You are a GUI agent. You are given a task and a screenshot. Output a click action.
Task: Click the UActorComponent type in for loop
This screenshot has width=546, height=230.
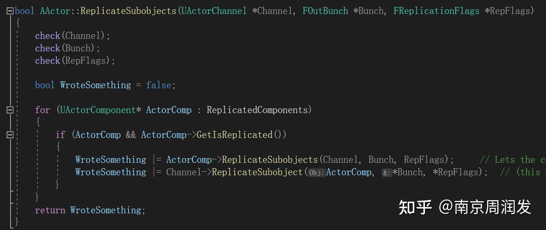tap(98, 110)
